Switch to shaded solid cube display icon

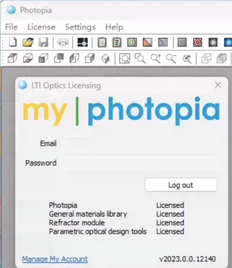(222, 58)
